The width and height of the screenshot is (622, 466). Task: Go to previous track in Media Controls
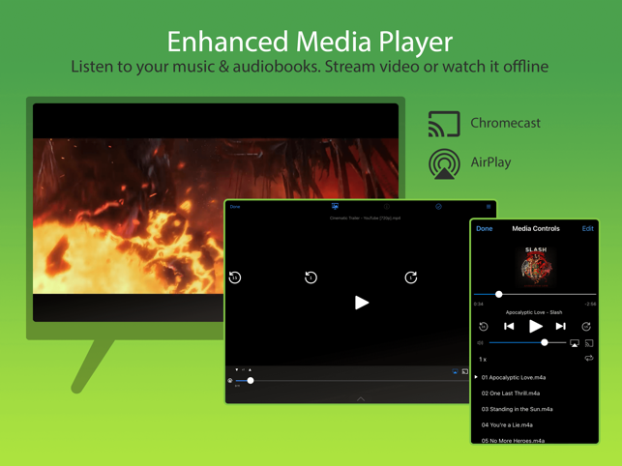[509, 326]
